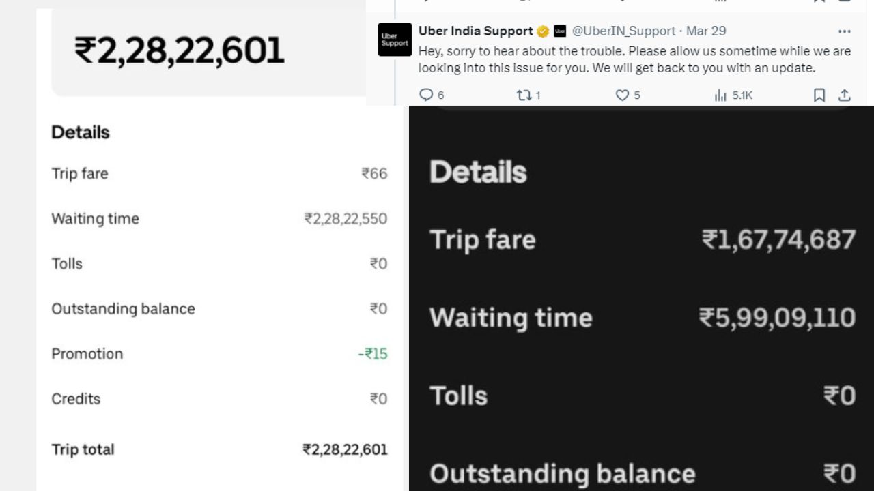This screenshot has width=874, height=491.
Task: Open the Mar 29 tweet timestamp
Action: pyautogui.click(x=706, y=31)
